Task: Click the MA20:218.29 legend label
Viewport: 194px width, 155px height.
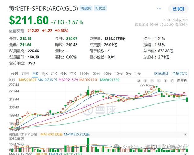Action: tap(68, 80)
